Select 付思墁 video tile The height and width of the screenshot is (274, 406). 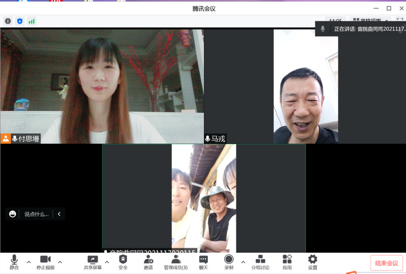point(102,86)
